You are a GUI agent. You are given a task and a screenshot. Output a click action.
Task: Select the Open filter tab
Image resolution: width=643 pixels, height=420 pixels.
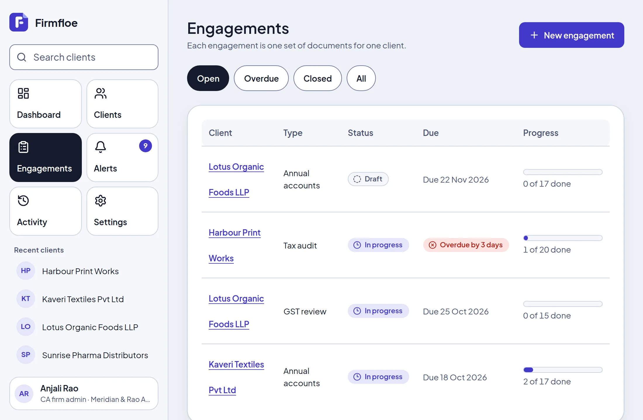coord(208,78)
